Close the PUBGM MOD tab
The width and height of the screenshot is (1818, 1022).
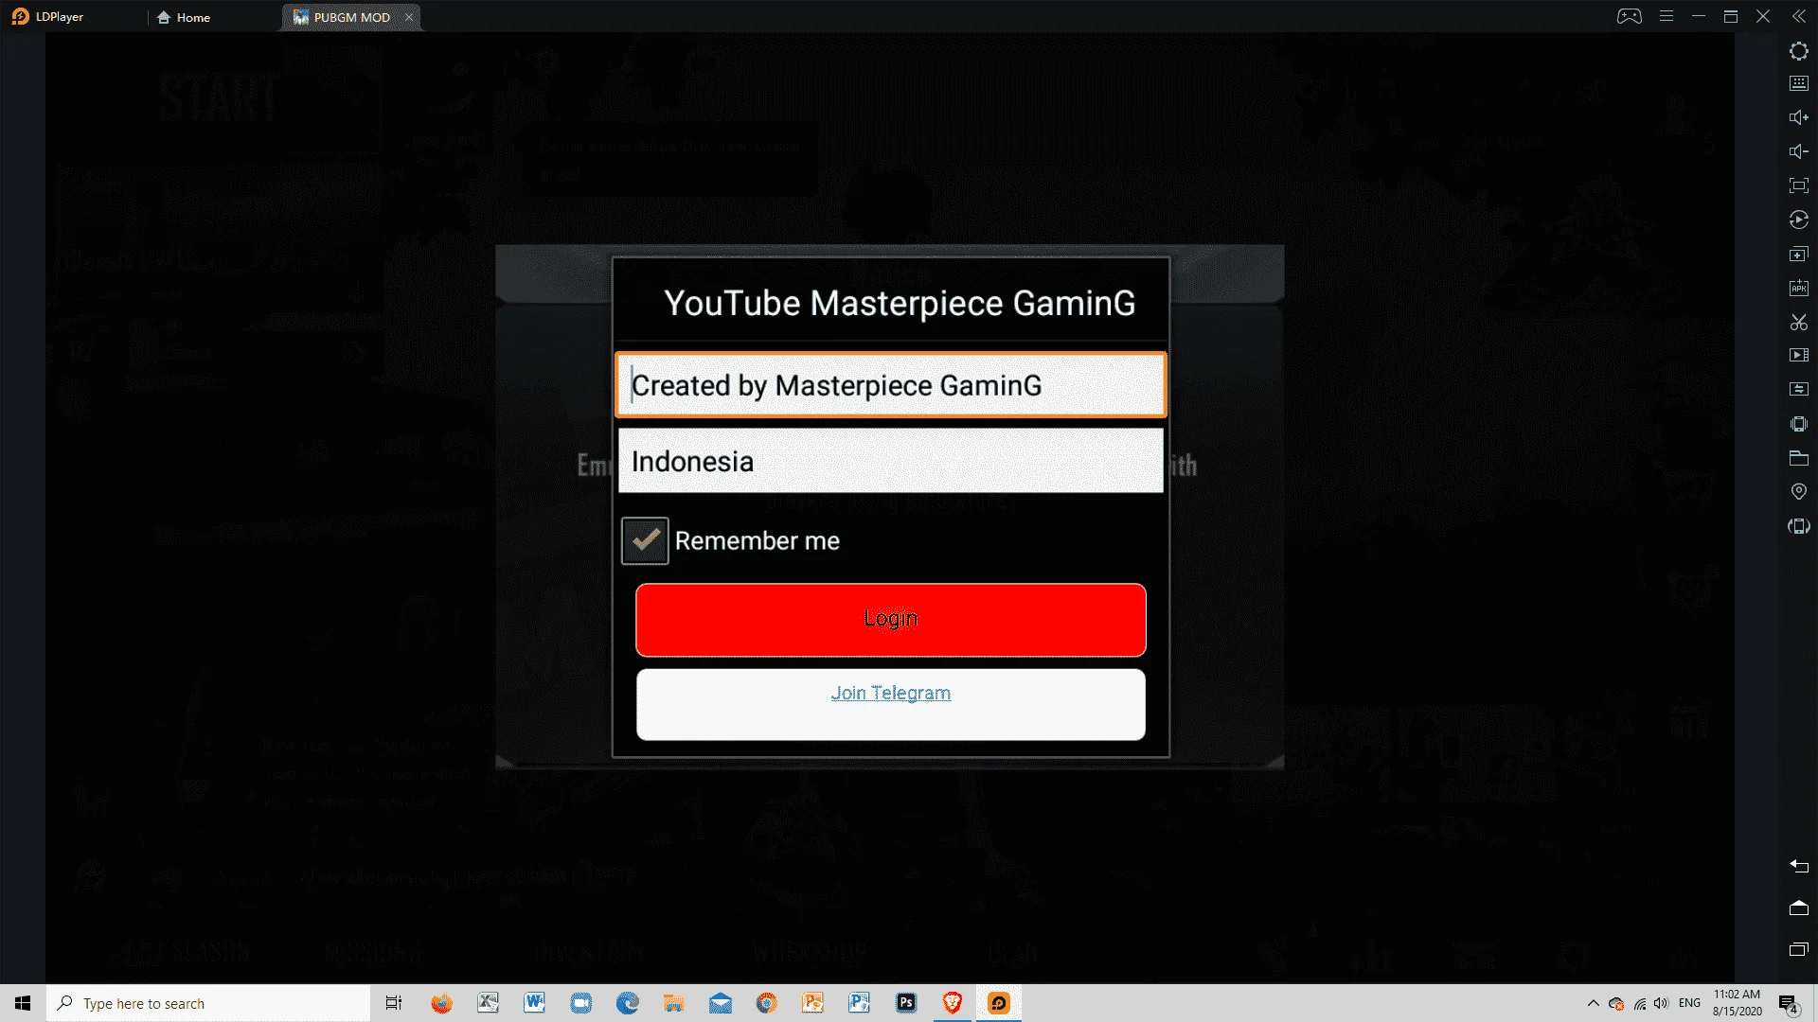pyautogui.click(x=409, y=17)
